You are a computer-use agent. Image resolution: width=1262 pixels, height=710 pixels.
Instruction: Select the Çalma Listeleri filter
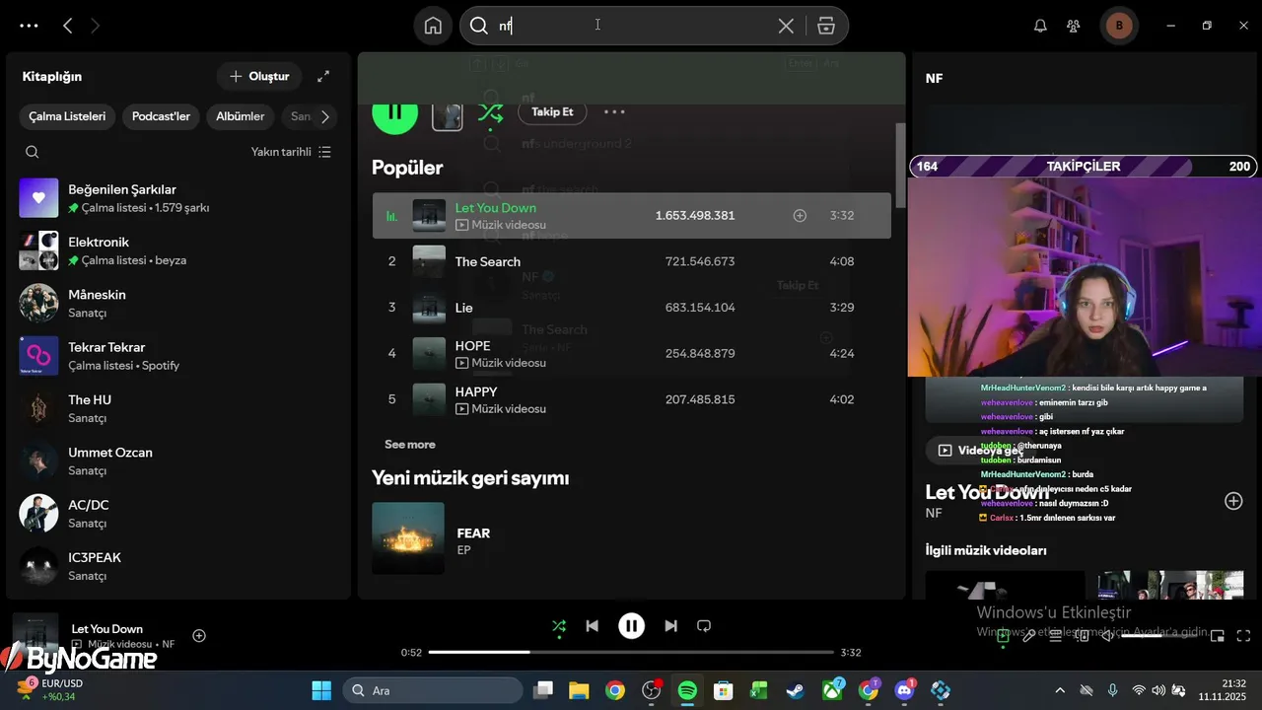tap(67, 116)
